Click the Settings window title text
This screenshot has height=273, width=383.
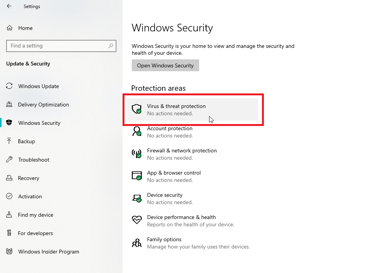coord(32,7)
